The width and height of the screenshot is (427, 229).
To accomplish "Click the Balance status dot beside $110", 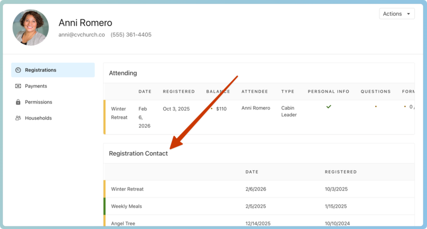I will click(212, 108).
